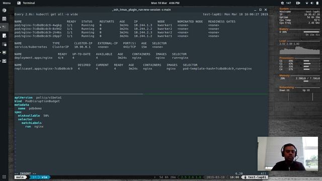Place cursor on name pdbdemo line
Viewport: 322px width, 181px height.
click(x=30, y=109)
